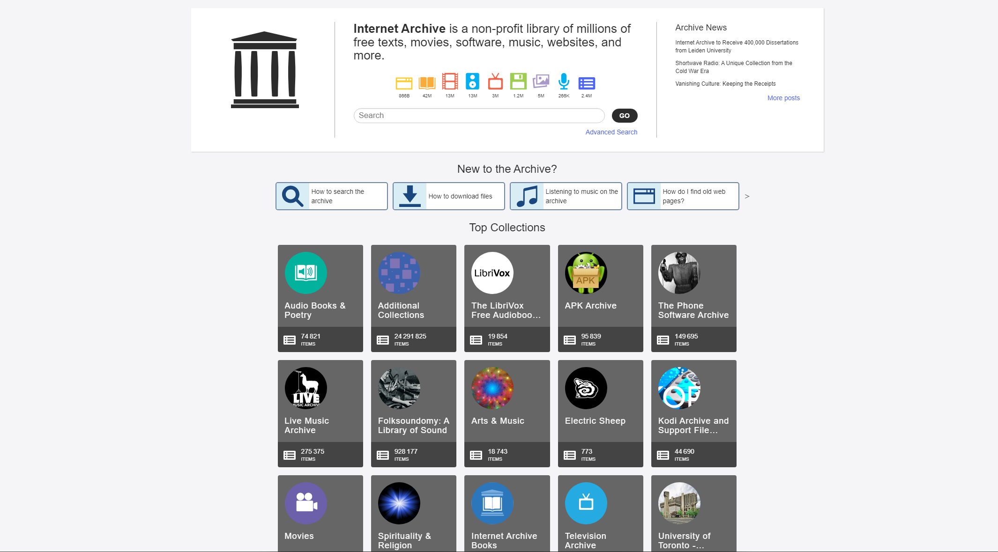Open the How to download files tutorial

(x=448, y=196)
